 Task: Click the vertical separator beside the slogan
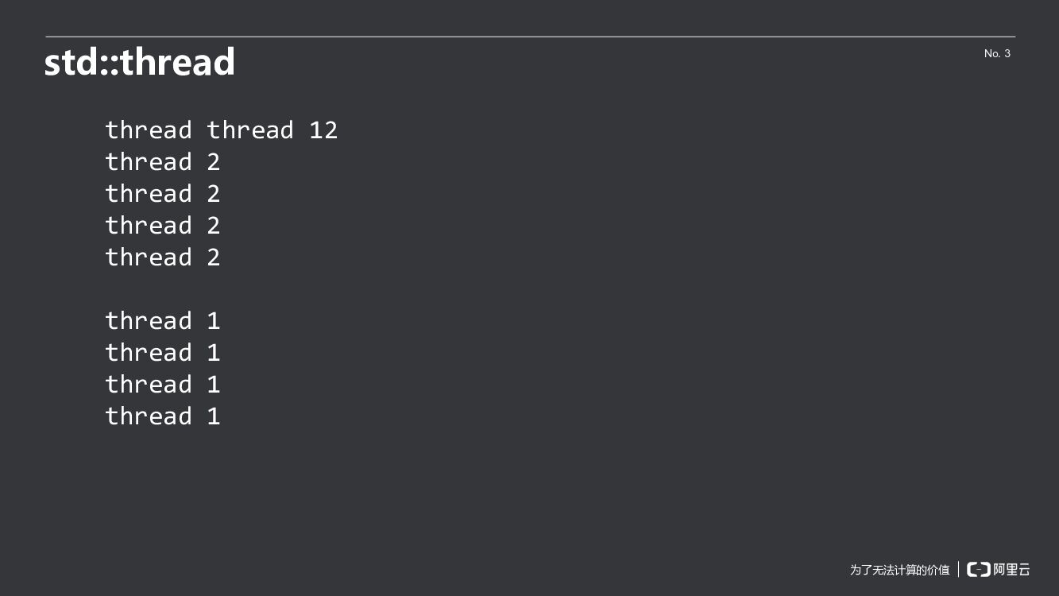click(958, 569)
